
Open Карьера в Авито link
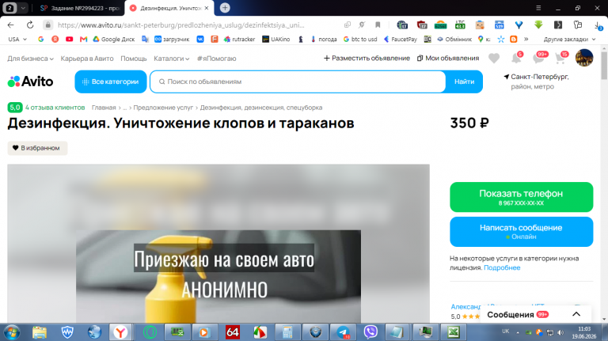click(x=87, y=59)
